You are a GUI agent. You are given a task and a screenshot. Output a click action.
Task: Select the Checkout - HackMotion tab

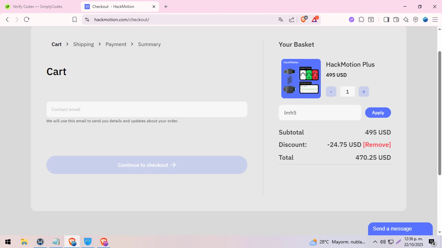pos(120,6)
